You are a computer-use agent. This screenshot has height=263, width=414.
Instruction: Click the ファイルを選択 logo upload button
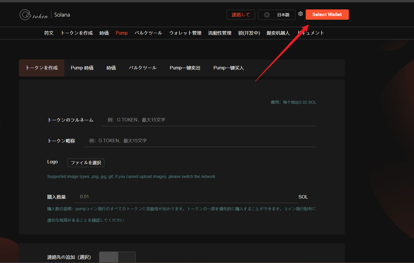[86, 163]
